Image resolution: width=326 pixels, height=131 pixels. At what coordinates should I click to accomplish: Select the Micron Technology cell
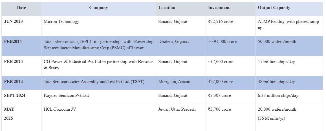point(98,26)
